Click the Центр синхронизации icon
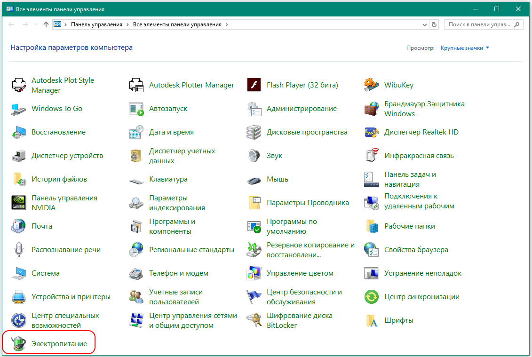 (372, 297)
